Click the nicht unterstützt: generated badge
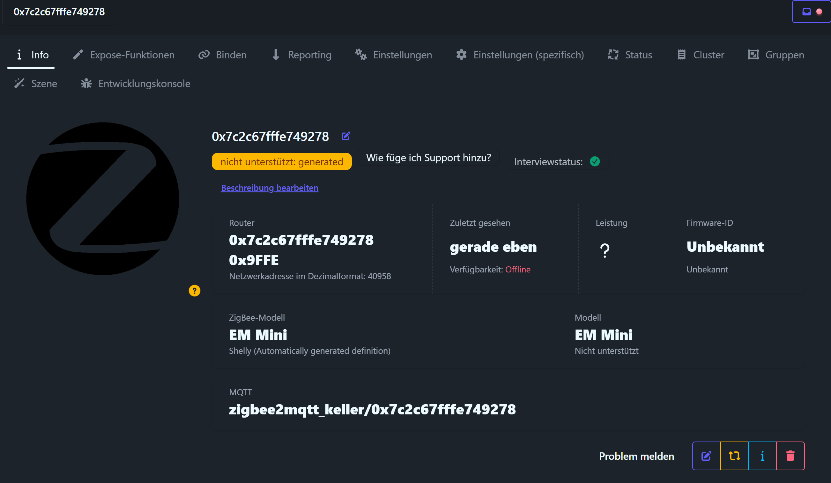 point(282,161)
